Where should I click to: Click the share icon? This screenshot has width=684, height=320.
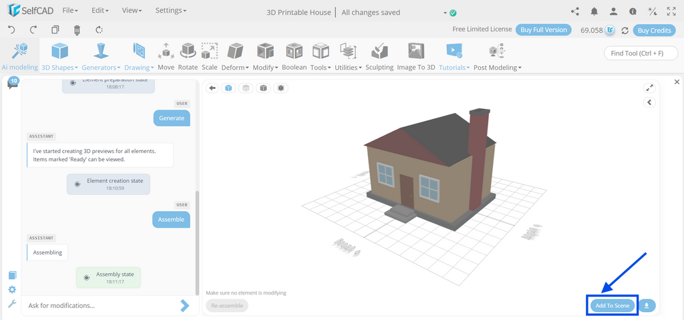(x=575, y=12)
